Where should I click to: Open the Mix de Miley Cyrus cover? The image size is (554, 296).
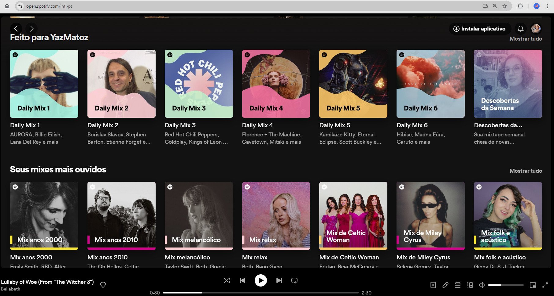430,216
